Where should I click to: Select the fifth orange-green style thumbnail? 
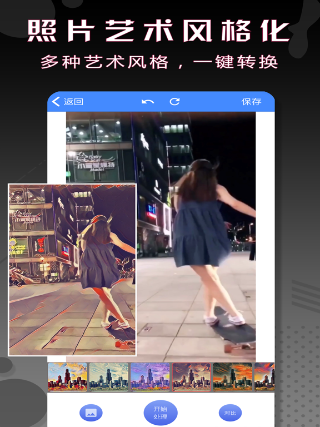click(233, 377)
